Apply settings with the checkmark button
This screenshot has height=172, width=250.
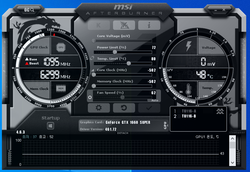[149, 108]
